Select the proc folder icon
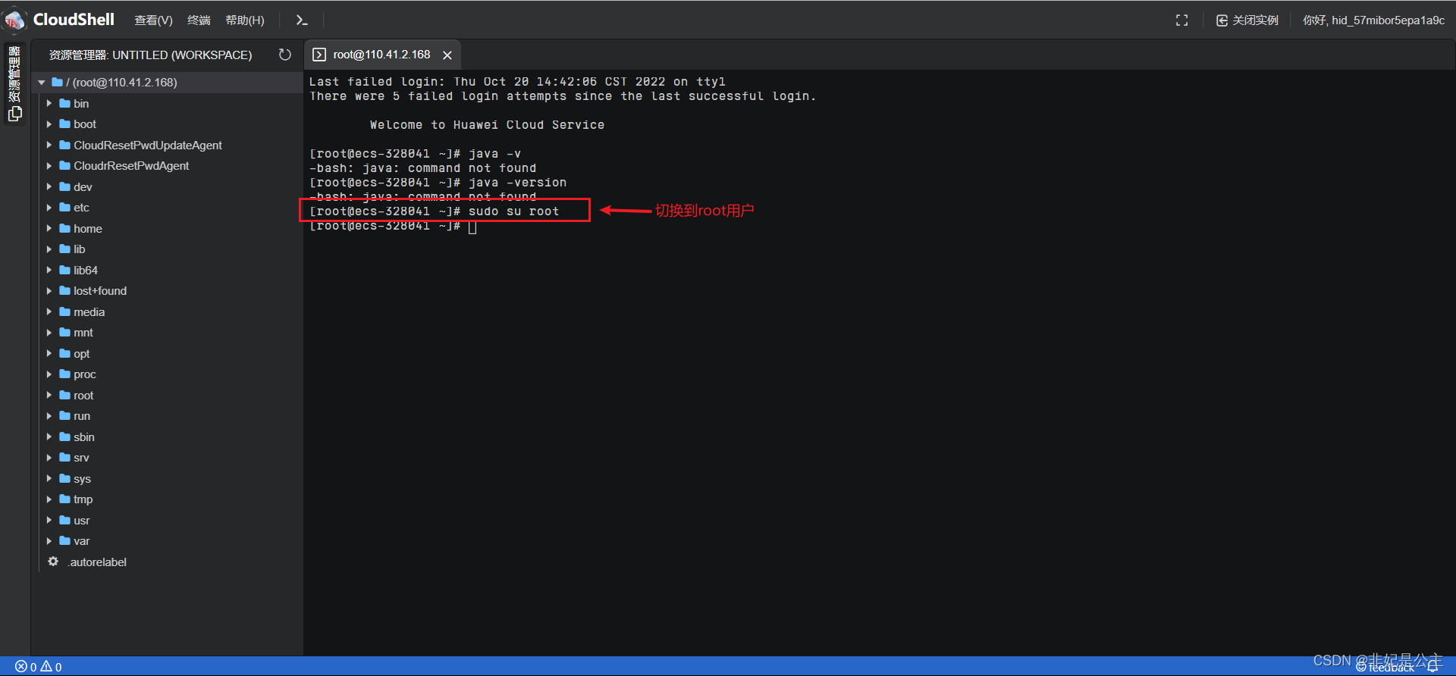Viewport: 1456px width, 676px height. (64, 374)
